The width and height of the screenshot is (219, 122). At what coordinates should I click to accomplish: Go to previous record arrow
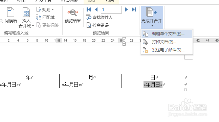[x=96, y=9]
